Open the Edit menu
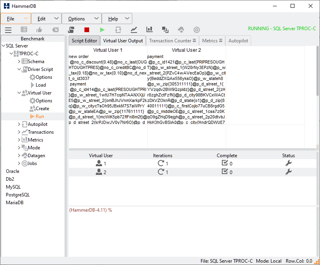The height and width of the screenshot is (265, 320). point(46,19)
